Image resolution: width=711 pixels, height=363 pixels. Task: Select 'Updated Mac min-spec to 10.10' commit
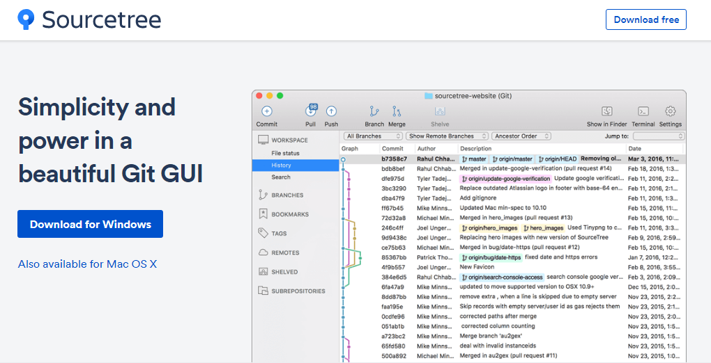pyautogui.click(x=512, y=208)
